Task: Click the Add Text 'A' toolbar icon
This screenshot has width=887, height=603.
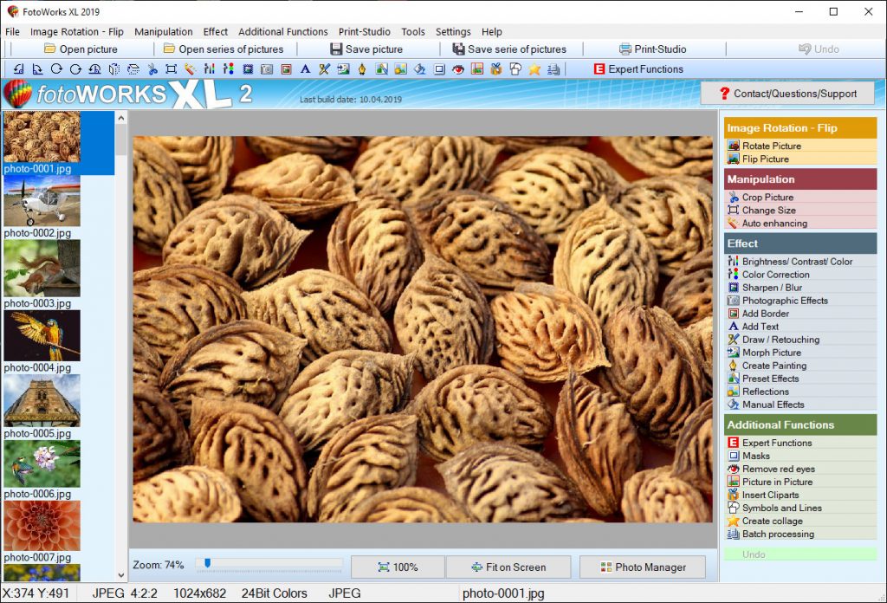Action: [x=304, y=68]
